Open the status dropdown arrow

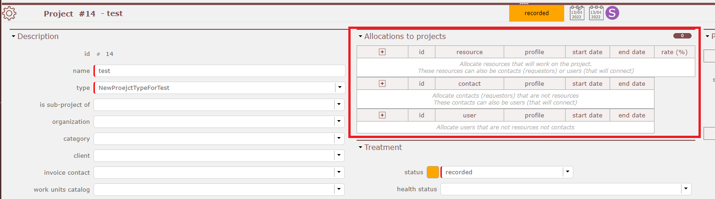568,172
